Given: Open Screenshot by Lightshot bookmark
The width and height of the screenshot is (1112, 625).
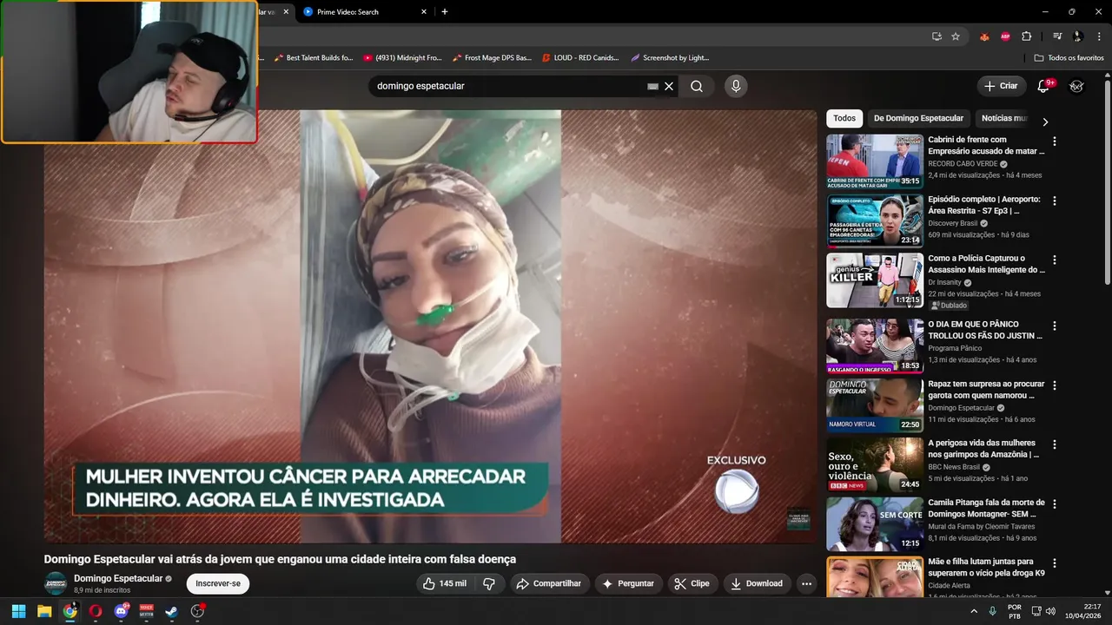Looking at the screenshot, I should (x=670, y=57).
